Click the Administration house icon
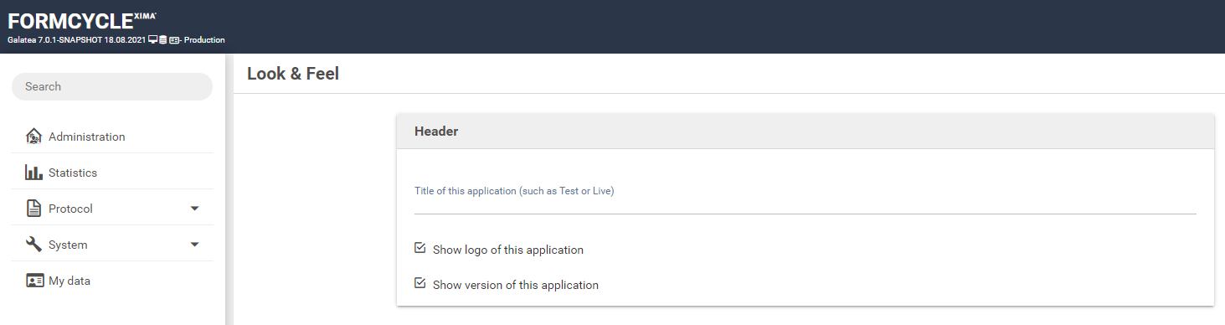Image resolution: width=1225 pixels, height=325 pixels. coord(33,137)
